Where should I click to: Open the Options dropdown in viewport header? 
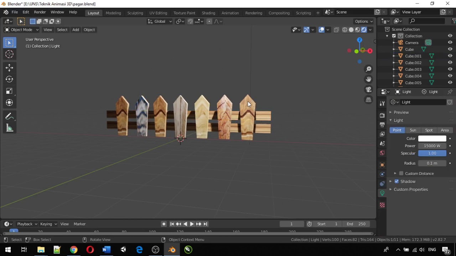(364, 21)
